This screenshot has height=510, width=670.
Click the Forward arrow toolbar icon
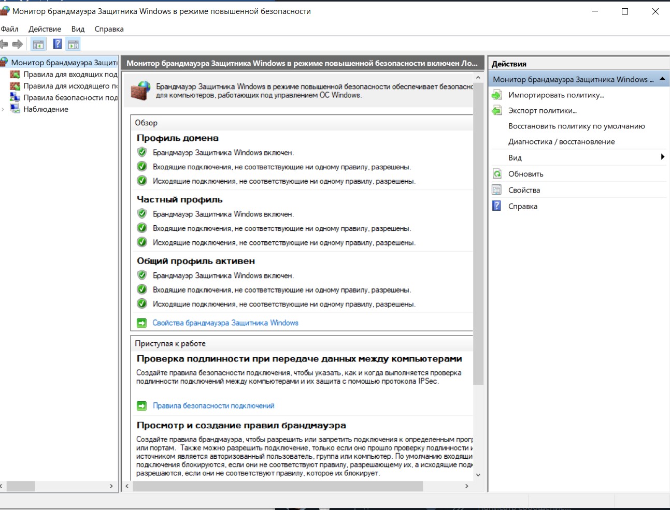coord(18,45)
